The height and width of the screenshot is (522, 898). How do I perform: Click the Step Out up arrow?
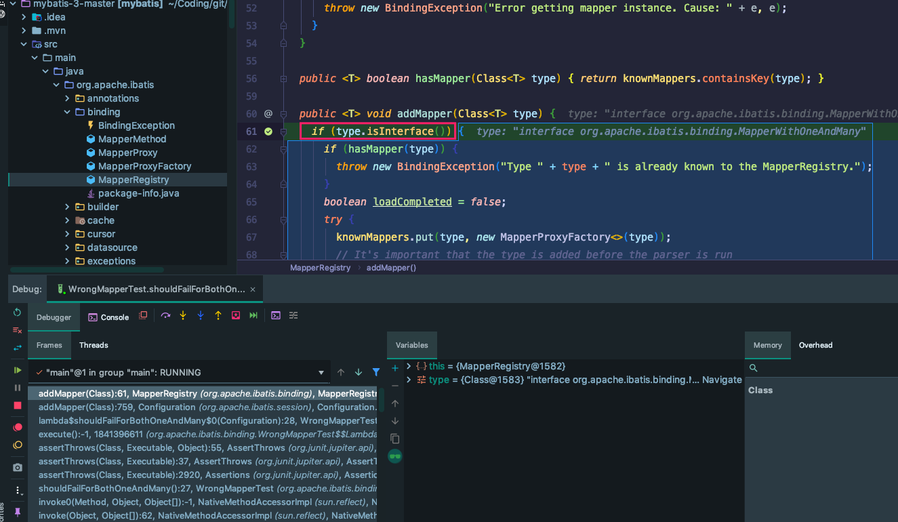(218, 316)
